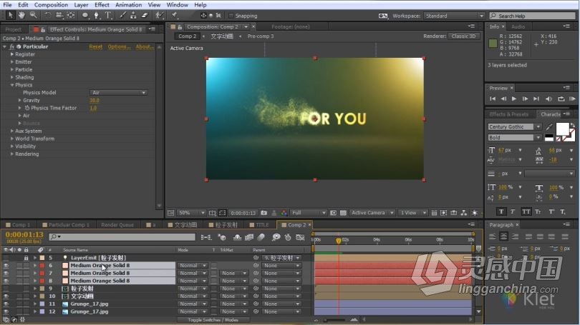This screenshot has height=325, width=580.
Task: Open the Composition menu
Action: pos(51,5)
